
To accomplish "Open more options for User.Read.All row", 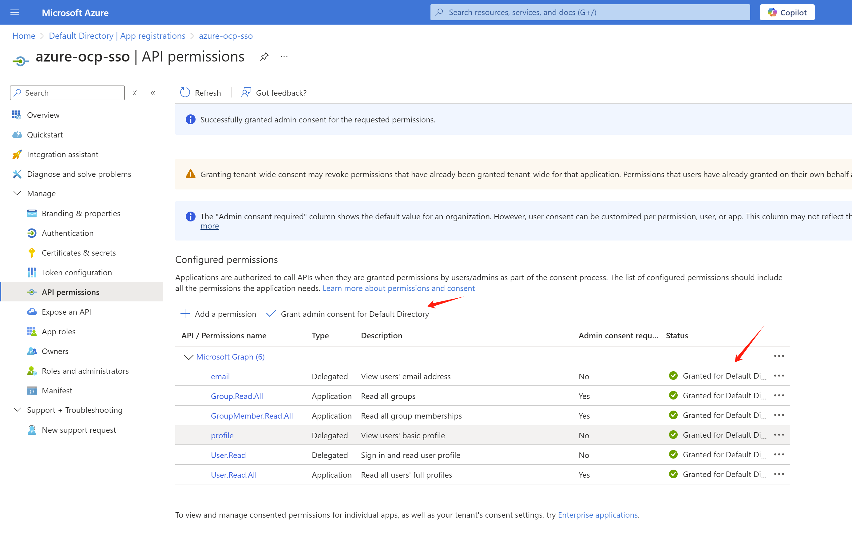I will click(x=779, y=475).
